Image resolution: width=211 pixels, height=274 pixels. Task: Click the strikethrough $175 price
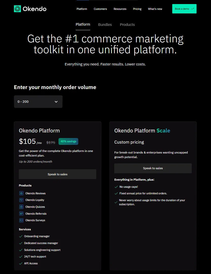click(50, 142)
